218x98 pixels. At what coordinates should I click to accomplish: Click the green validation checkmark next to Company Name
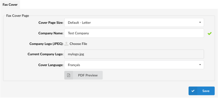(x=210, y=33)
